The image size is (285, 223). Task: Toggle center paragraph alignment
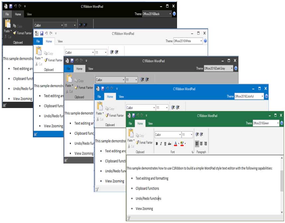pos(201,144)
